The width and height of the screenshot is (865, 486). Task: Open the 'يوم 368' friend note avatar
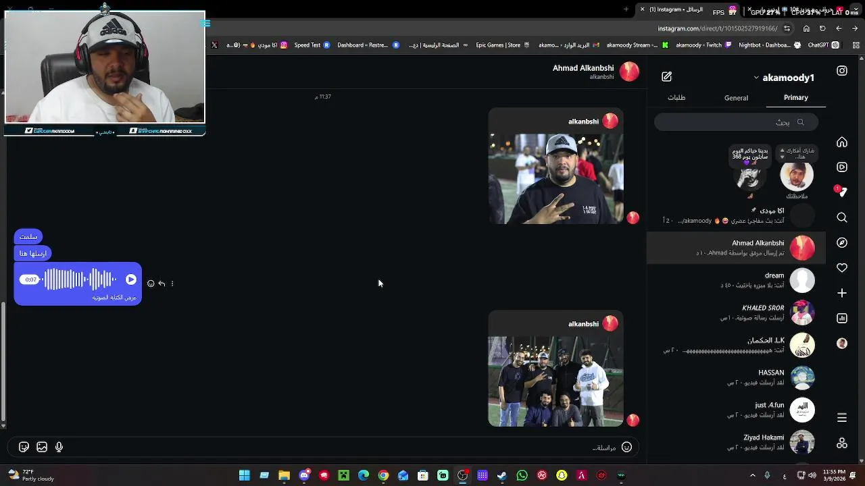[749, 176]
